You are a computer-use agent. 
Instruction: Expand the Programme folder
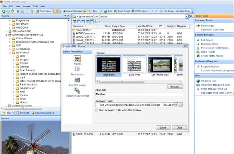(10, 21)
